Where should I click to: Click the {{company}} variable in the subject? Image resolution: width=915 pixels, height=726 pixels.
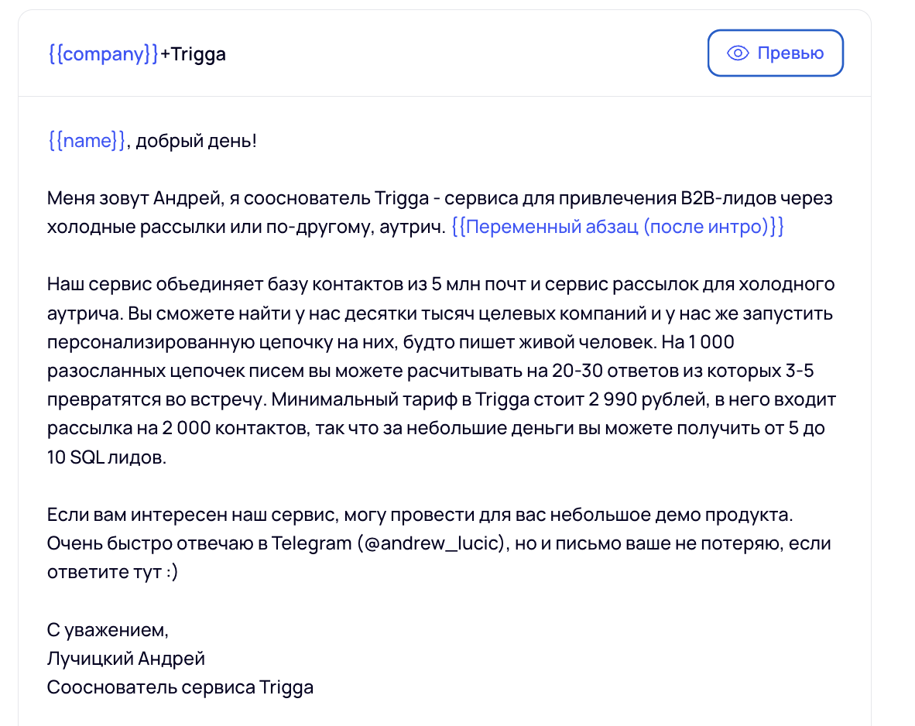click(x=103, y=54)
